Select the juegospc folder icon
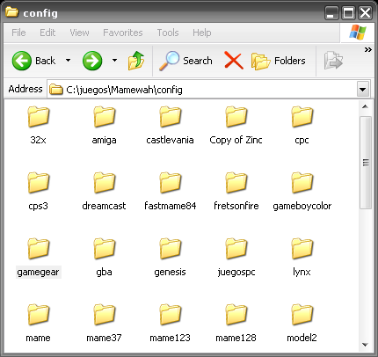 [236, 249]
